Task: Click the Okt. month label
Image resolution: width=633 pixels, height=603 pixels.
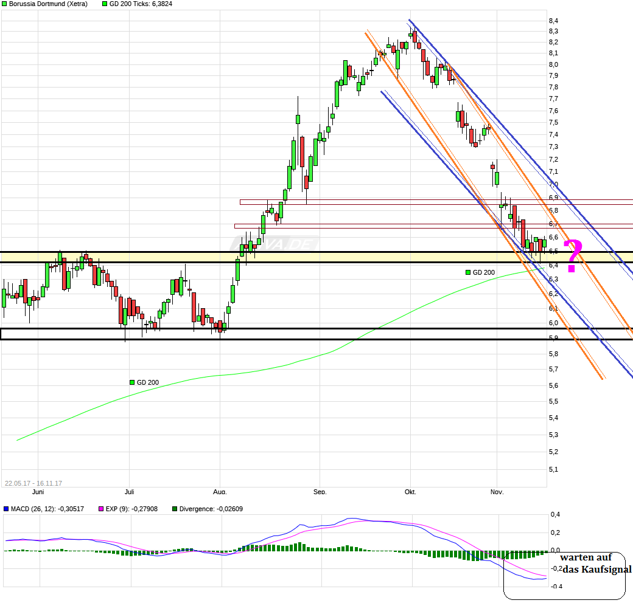Action: point(410,492)
